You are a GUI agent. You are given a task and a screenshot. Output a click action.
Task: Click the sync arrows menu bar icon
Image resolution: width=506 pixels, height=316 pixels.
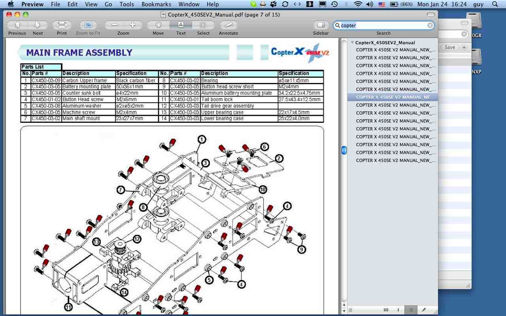tap(285, 4)
